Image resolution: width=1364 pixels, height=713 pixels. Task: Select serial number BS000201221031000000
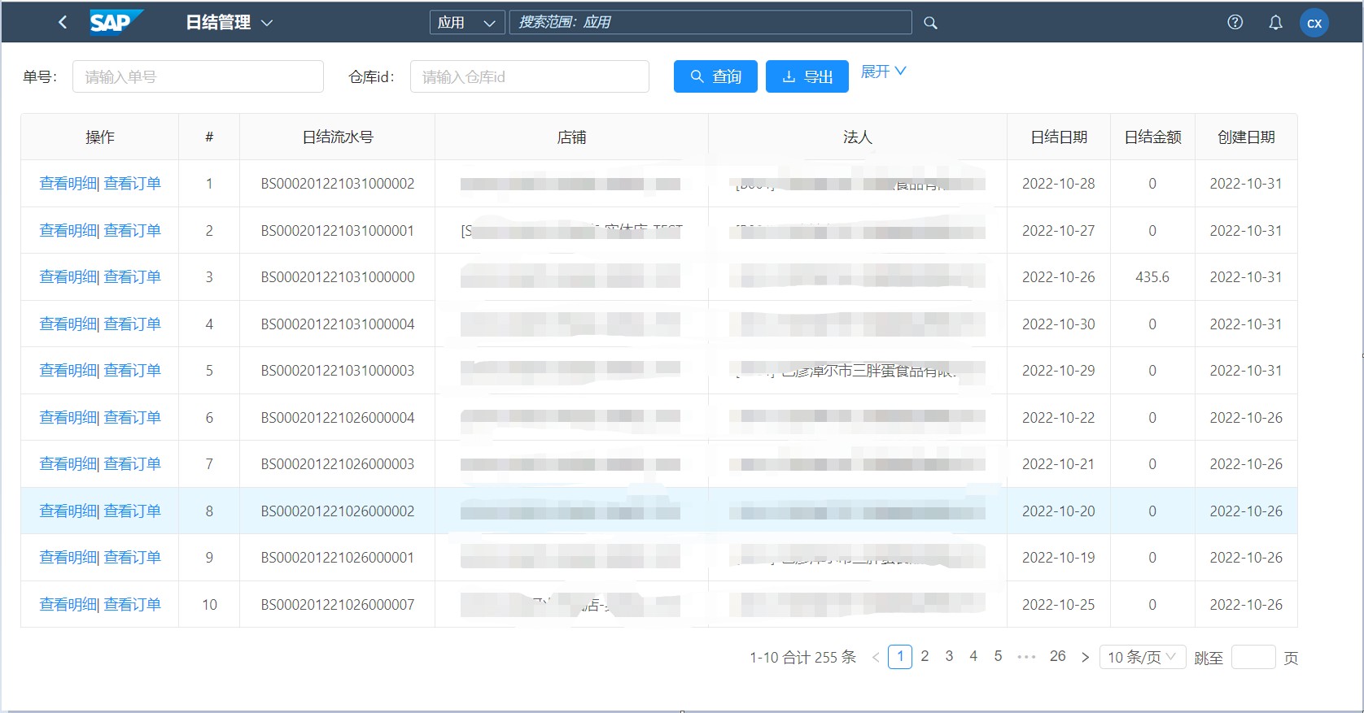point(338,277)
